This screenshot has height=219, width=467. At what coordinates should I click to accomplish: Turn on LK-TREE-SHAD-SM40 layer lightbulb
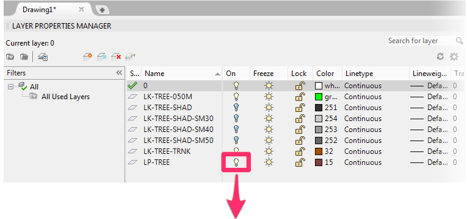click(236, 130)
